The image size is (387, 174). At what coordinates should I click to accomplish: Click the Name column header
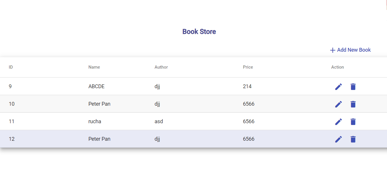94,67
